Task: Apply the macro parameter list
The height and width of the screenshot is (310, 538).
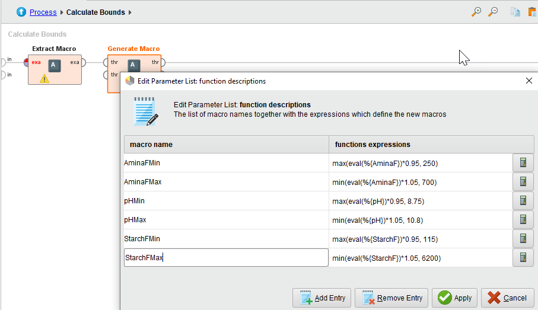Action: (x=454, y=298)
